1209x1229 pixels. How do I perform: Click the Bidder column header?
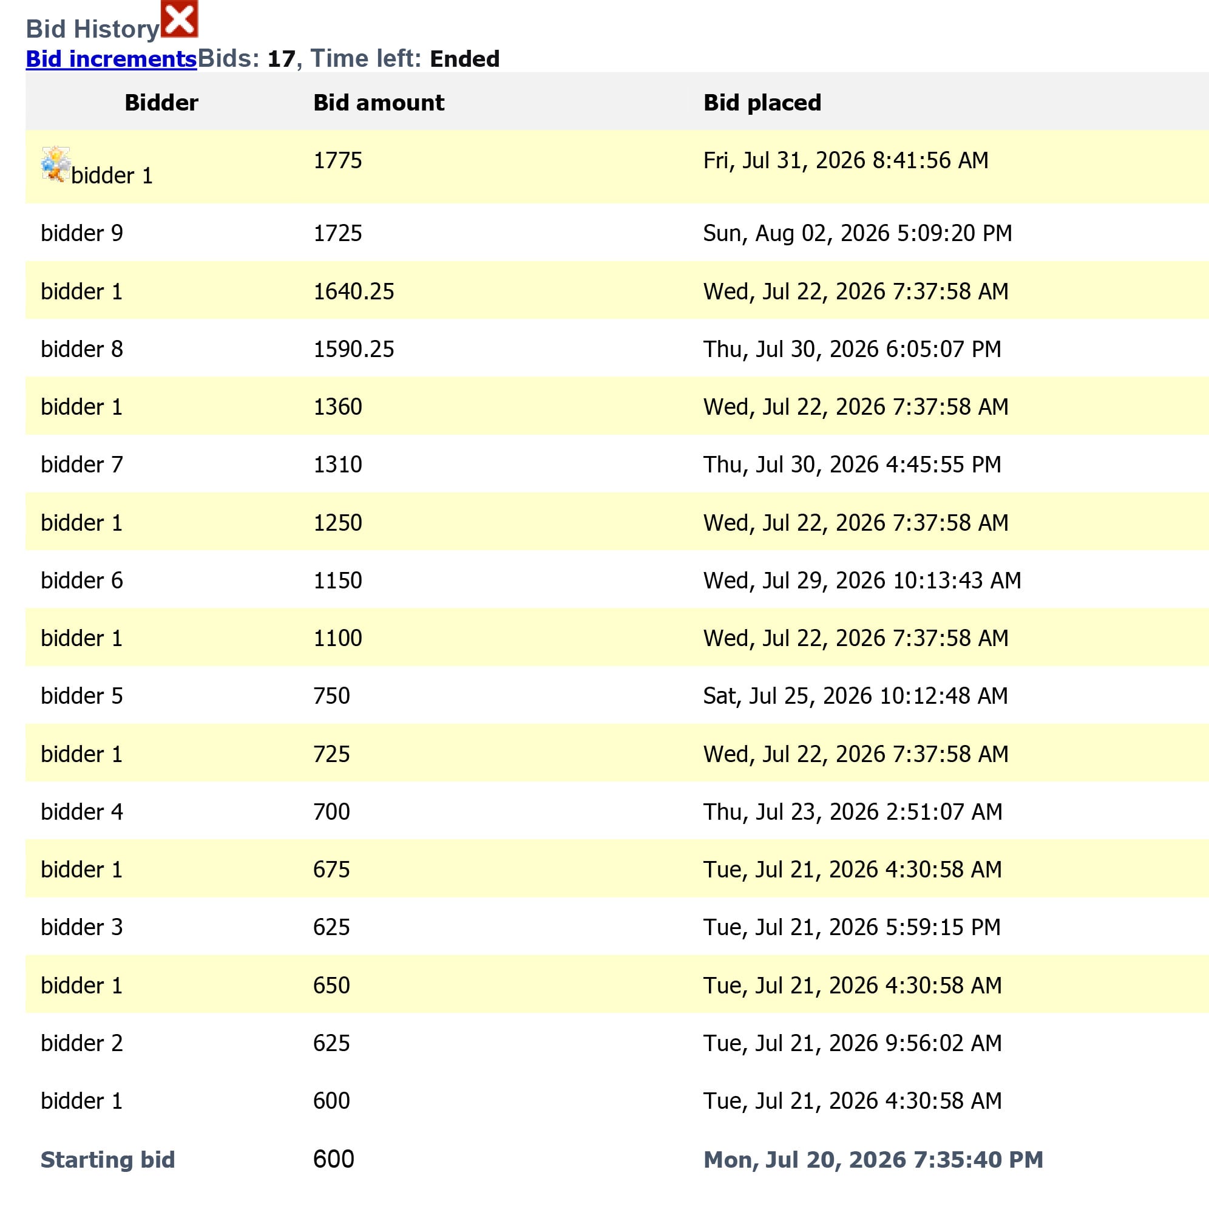click(x=161, y=103)
